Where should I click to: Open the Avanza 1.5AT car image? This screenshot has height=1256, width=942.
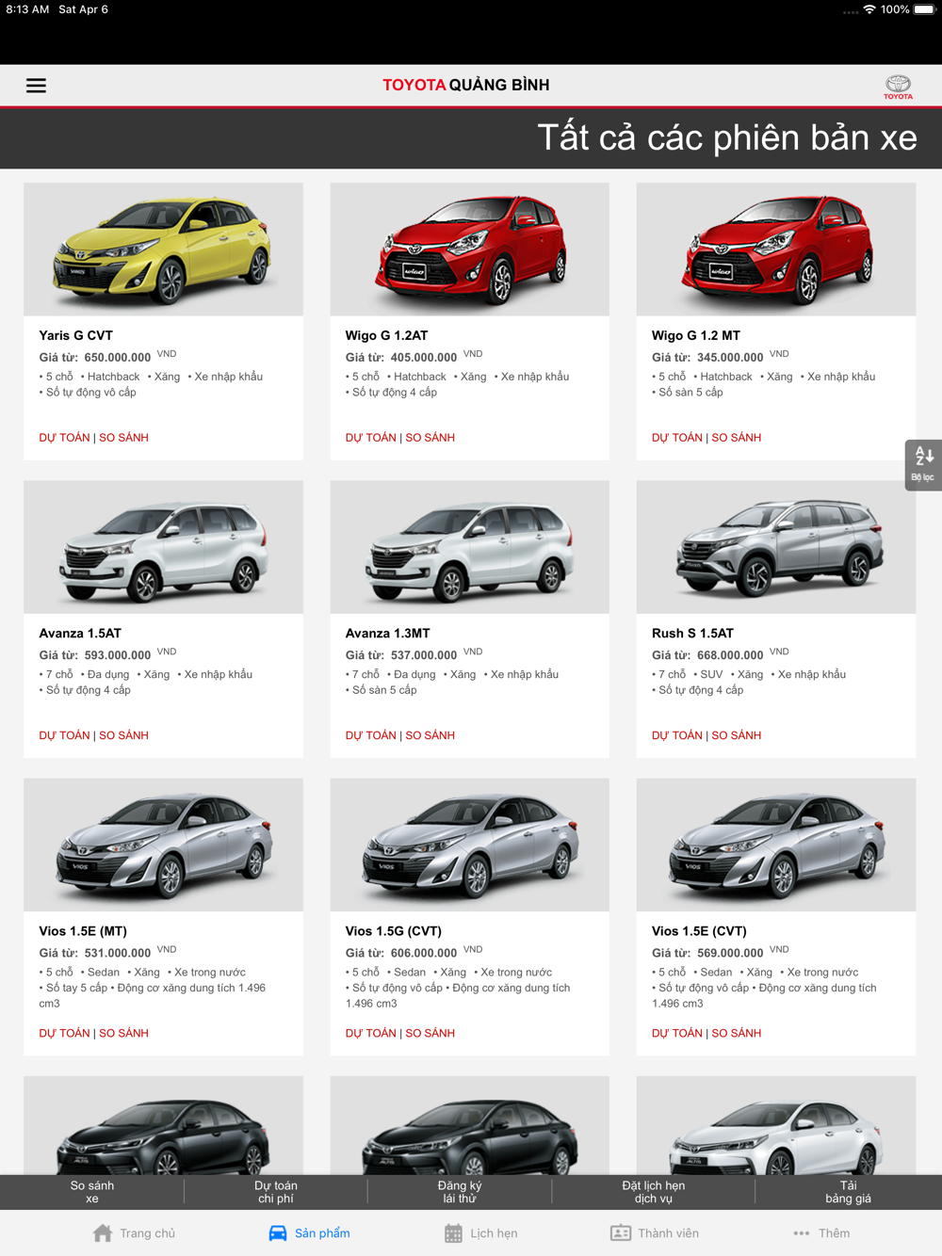163,547
